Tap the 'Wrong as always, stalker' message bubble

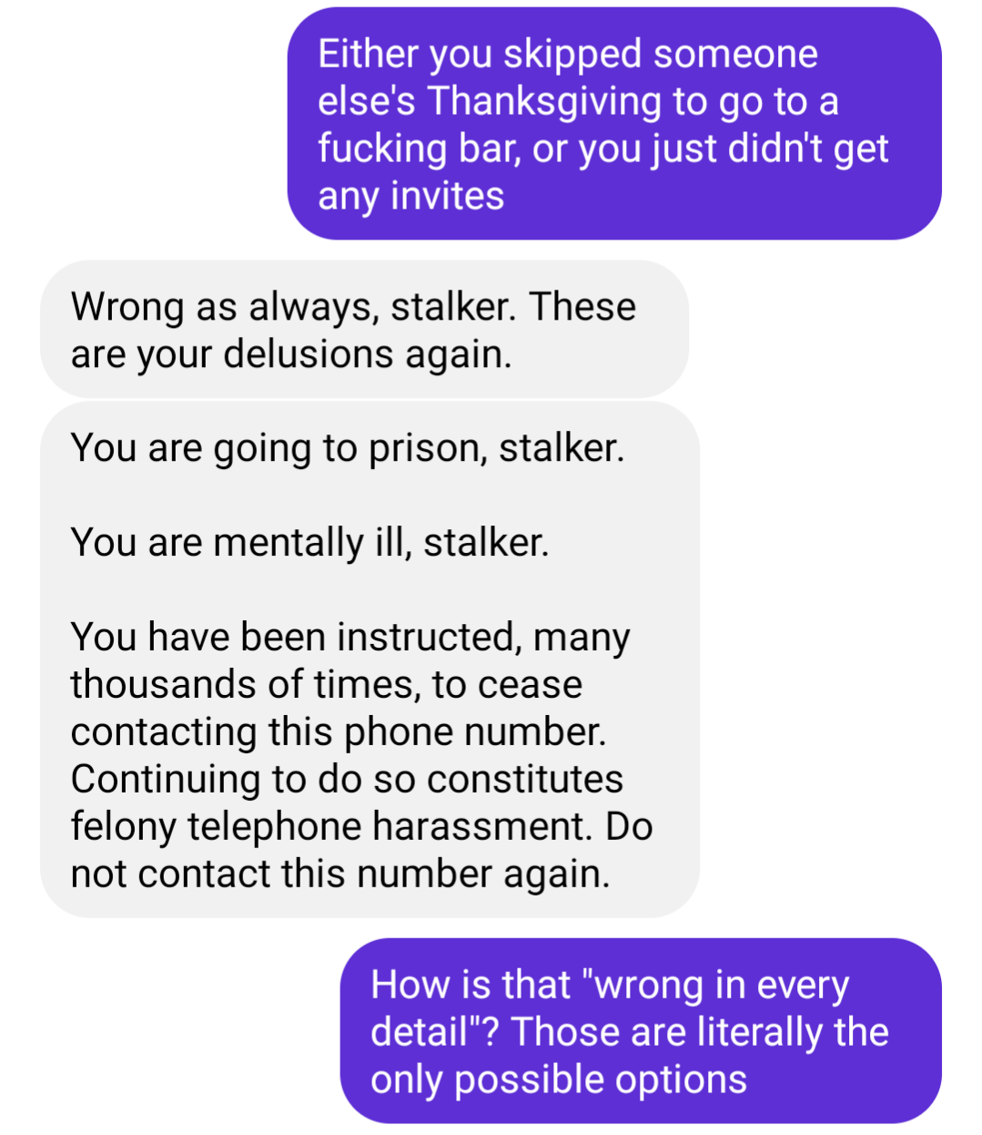[364, 330]
